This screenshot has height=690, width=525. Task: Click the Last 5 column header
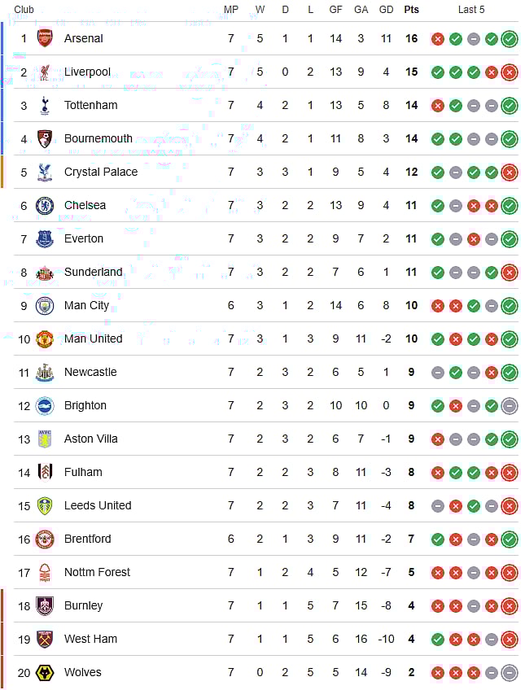click(471, 10)
